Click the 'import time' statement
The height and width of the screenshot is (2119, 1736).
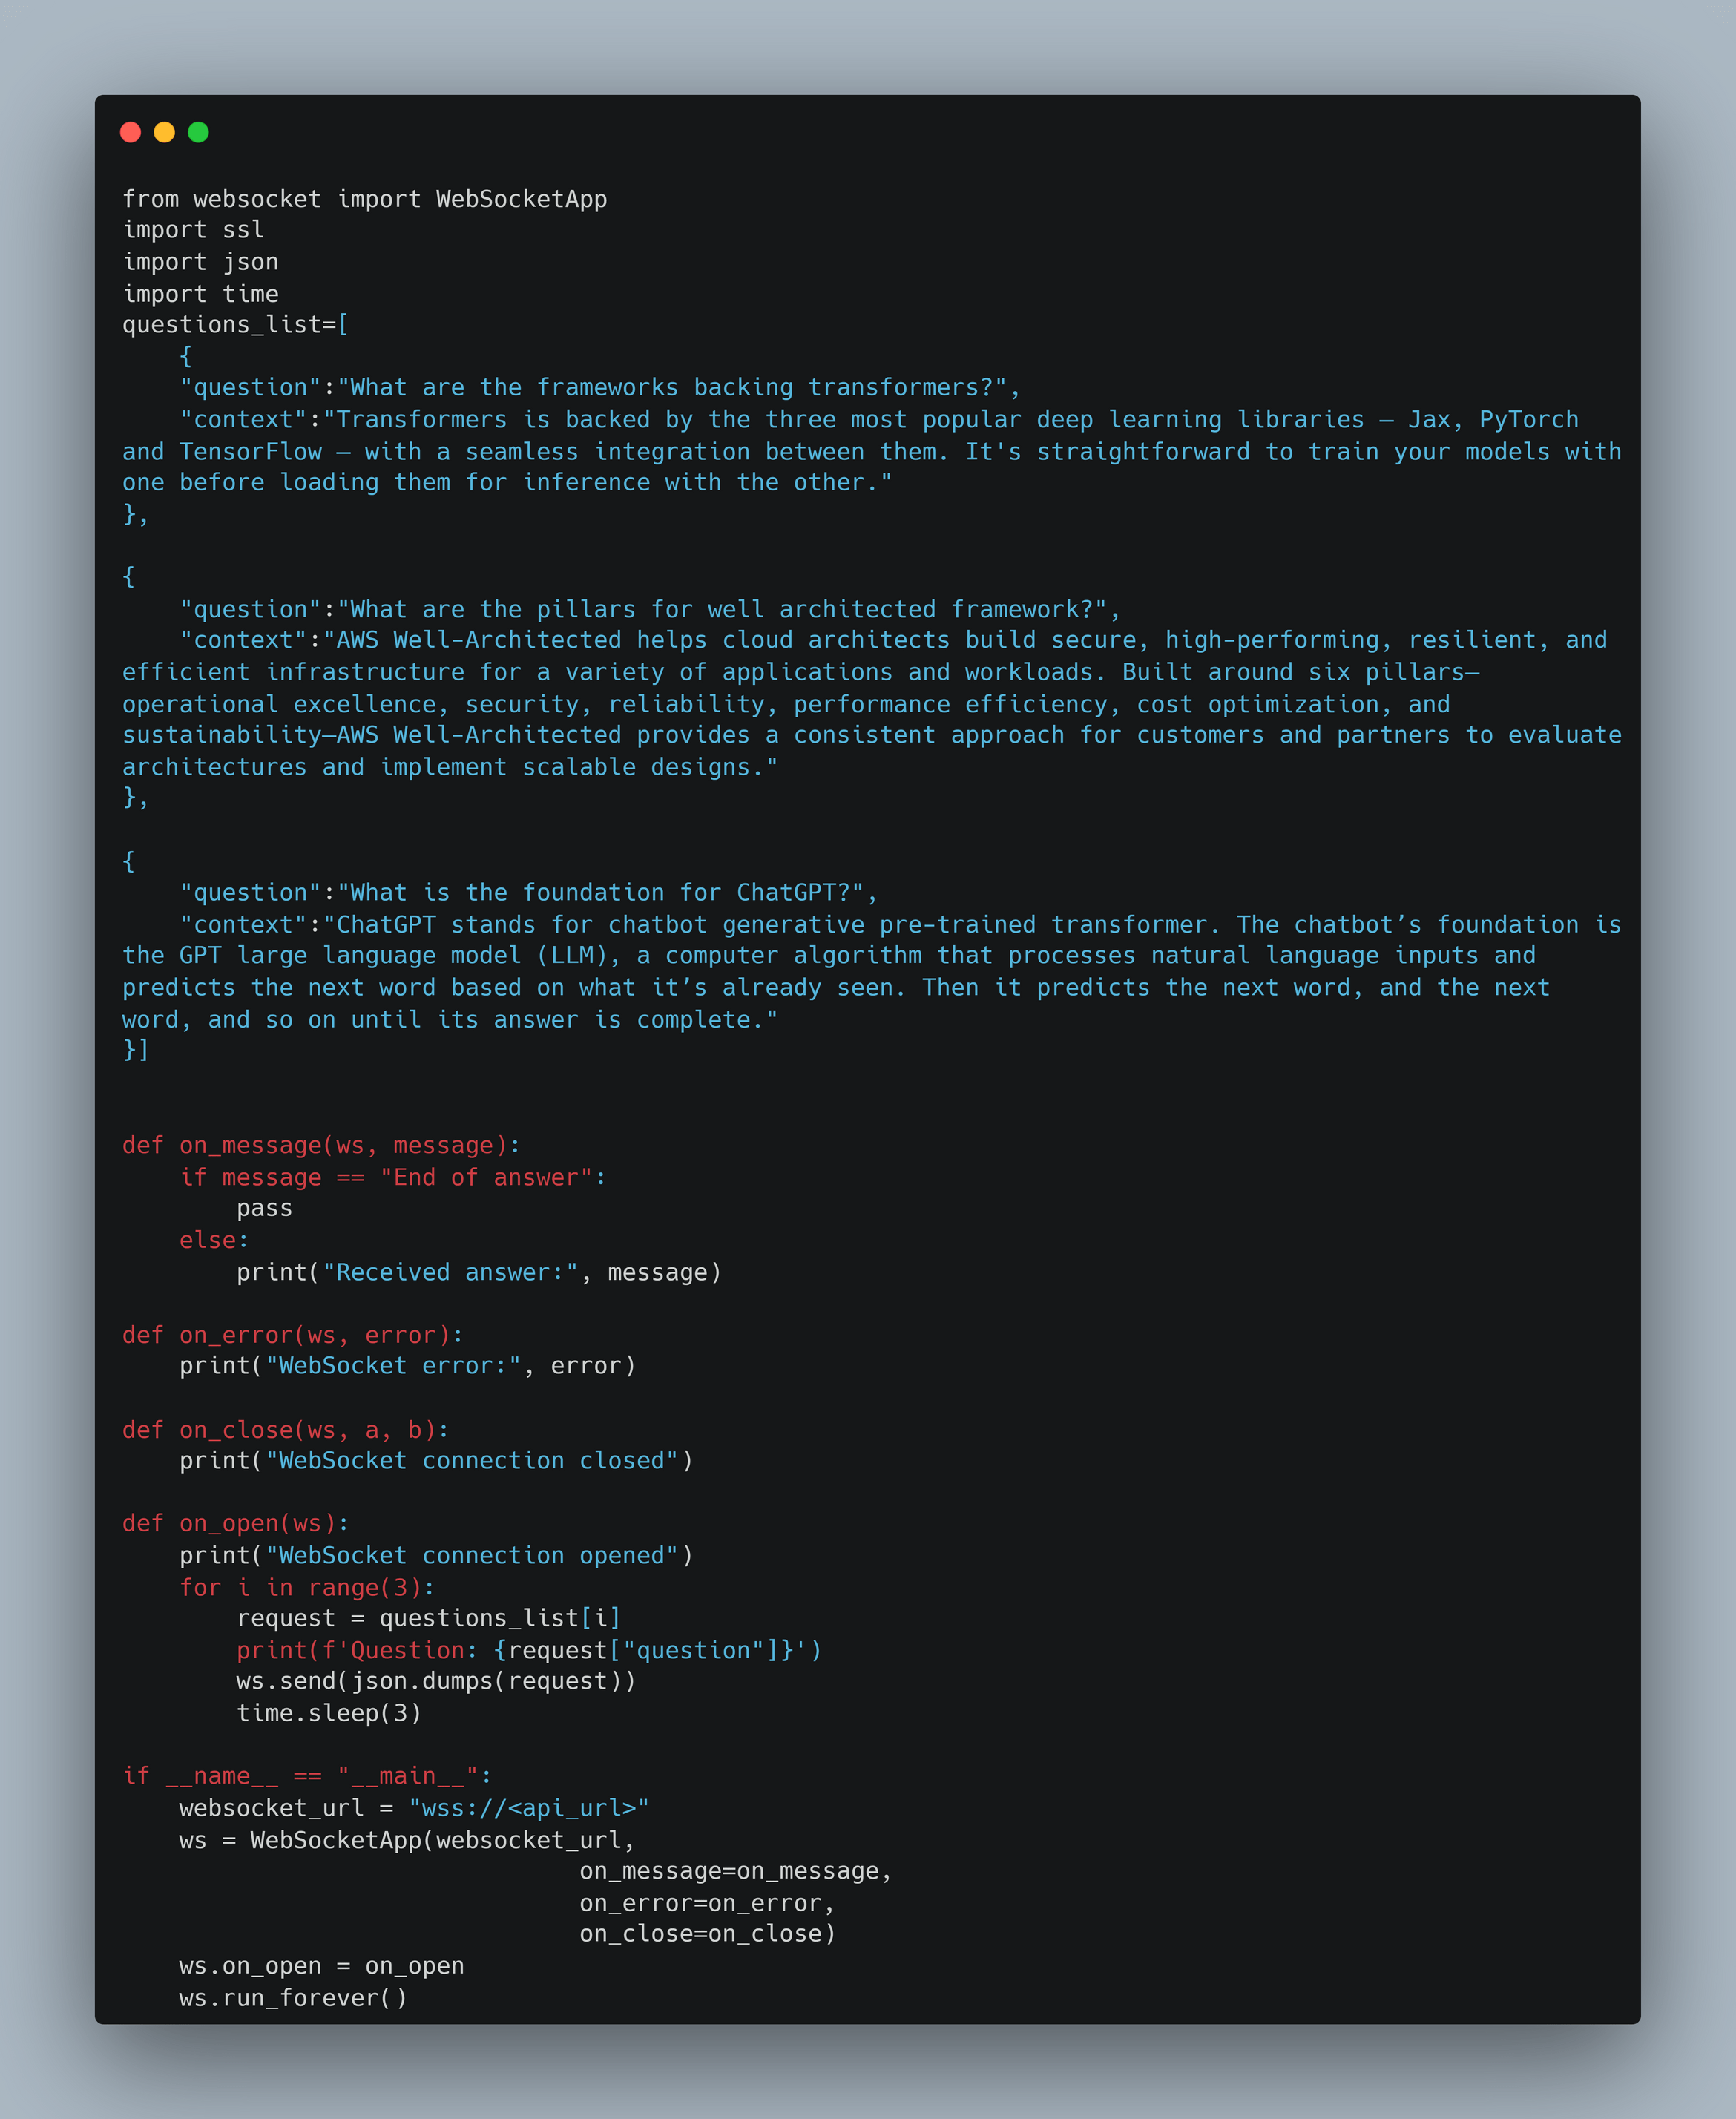pos(200,294)
